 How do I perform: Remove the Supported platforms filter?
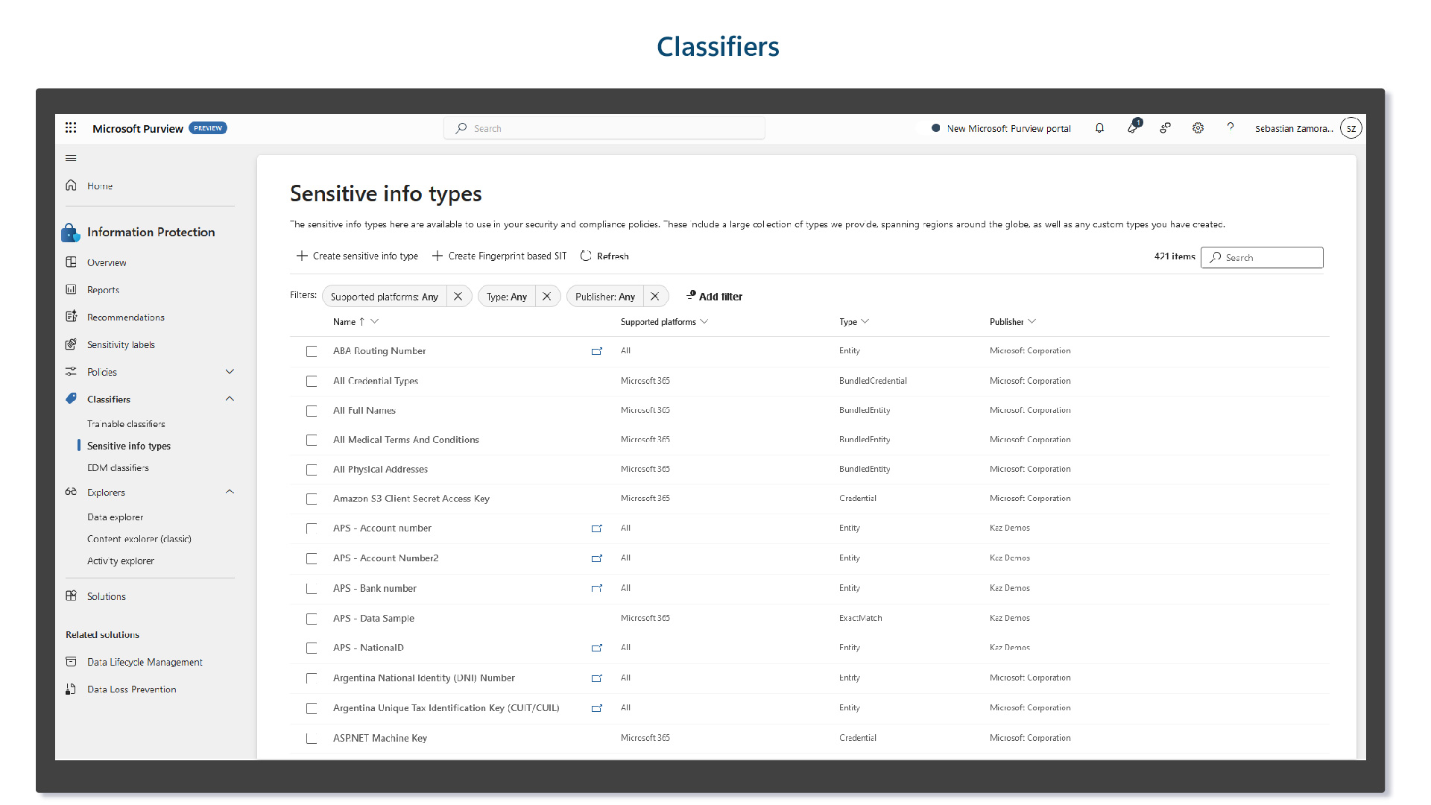[458, 297]
